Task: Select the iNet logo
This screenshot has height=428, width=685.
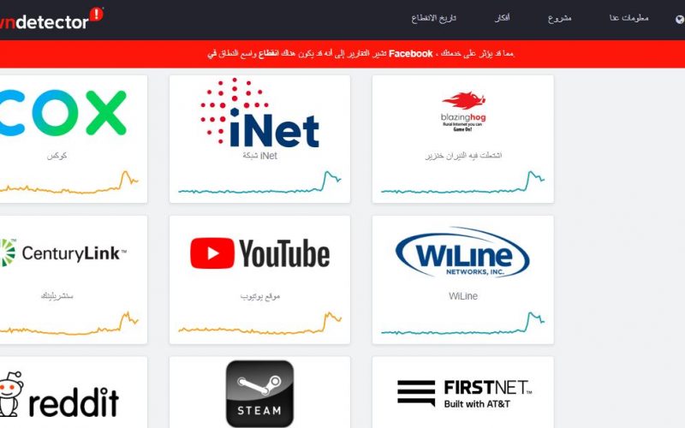Action: coord(259,113)
